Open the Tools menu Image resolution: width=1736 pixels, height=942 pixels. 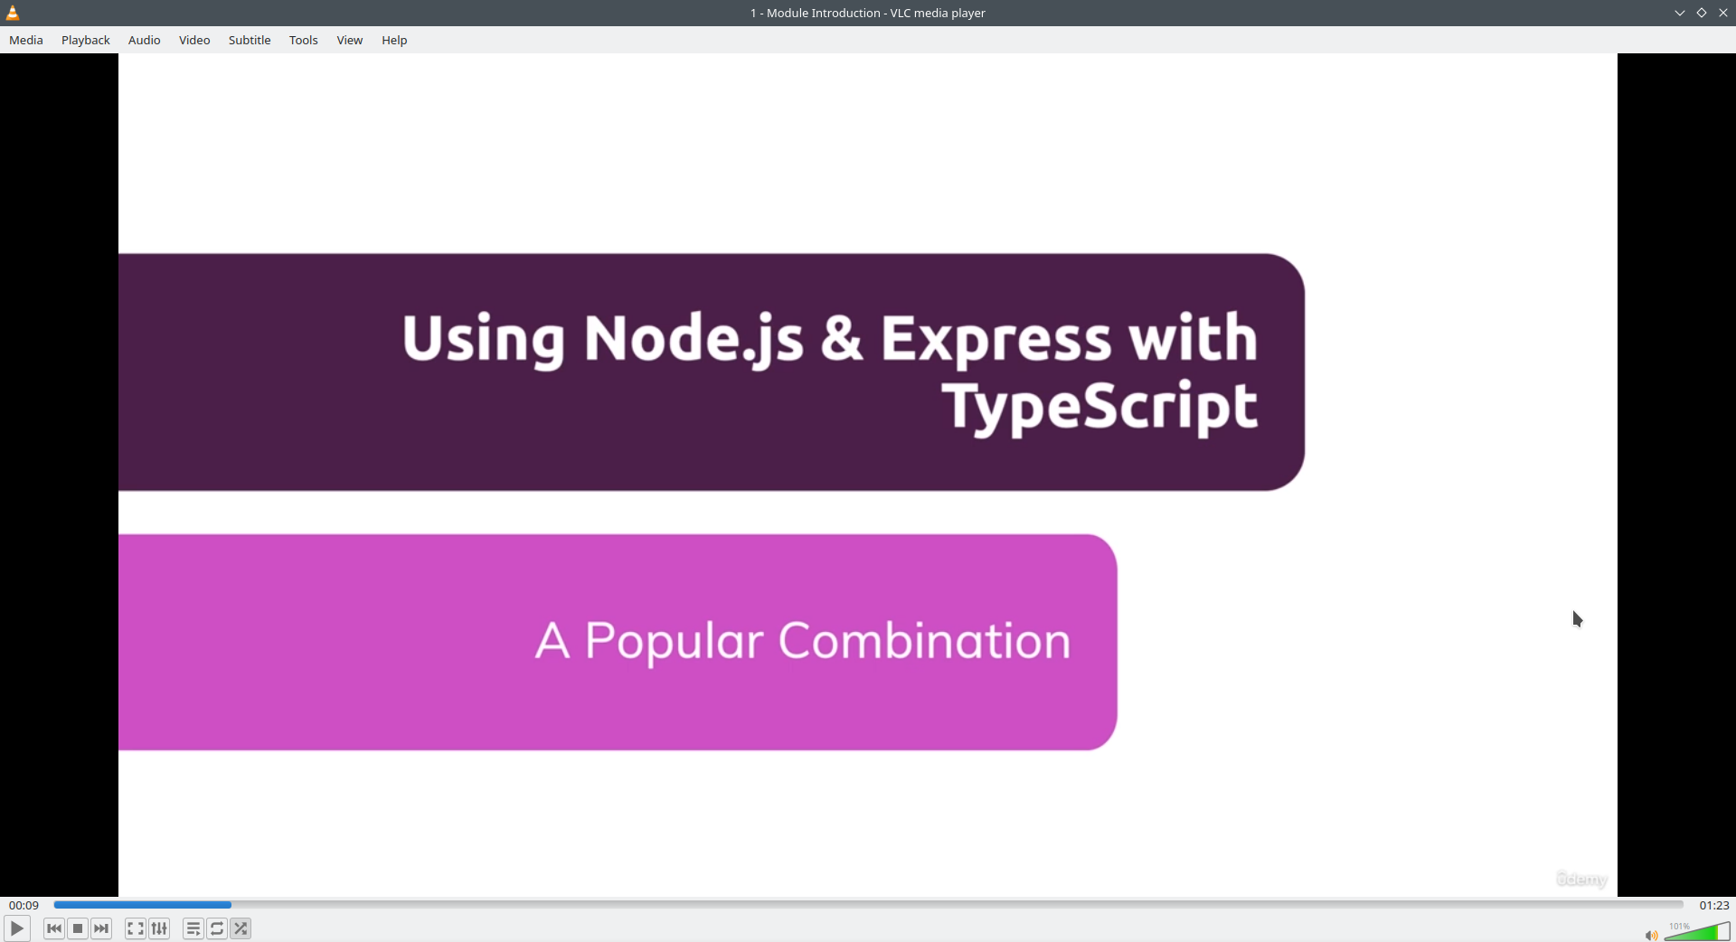pos(303,40)
